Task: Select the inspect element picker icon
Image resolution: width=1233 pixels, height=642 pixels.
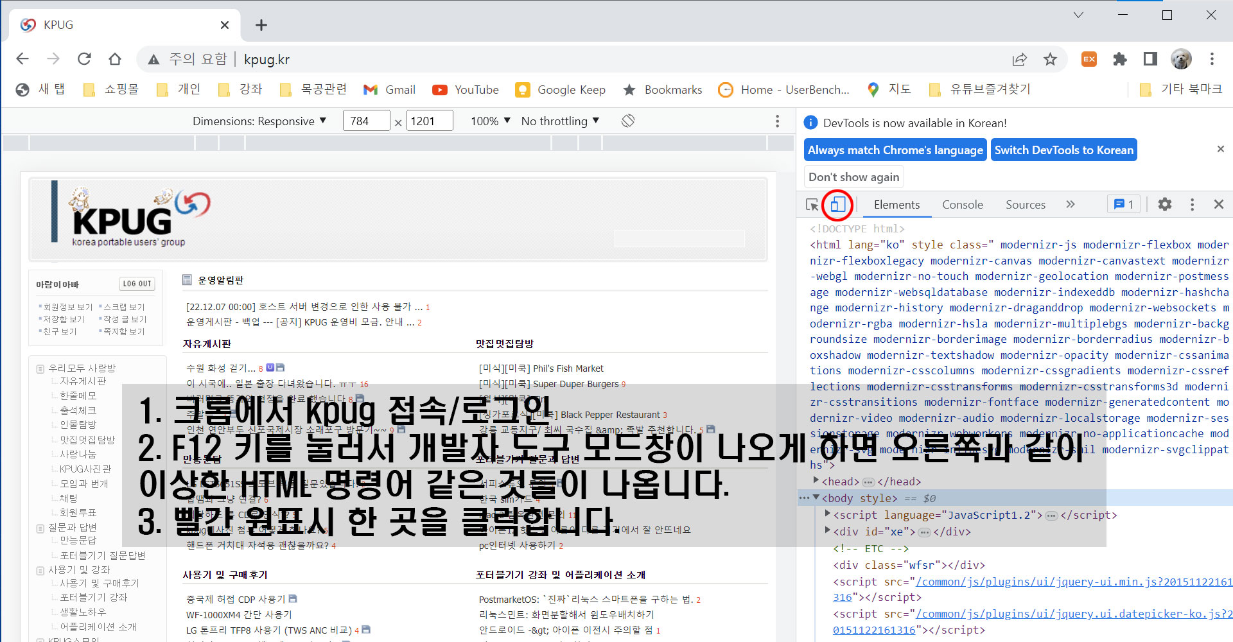Action: coord(812,205)
